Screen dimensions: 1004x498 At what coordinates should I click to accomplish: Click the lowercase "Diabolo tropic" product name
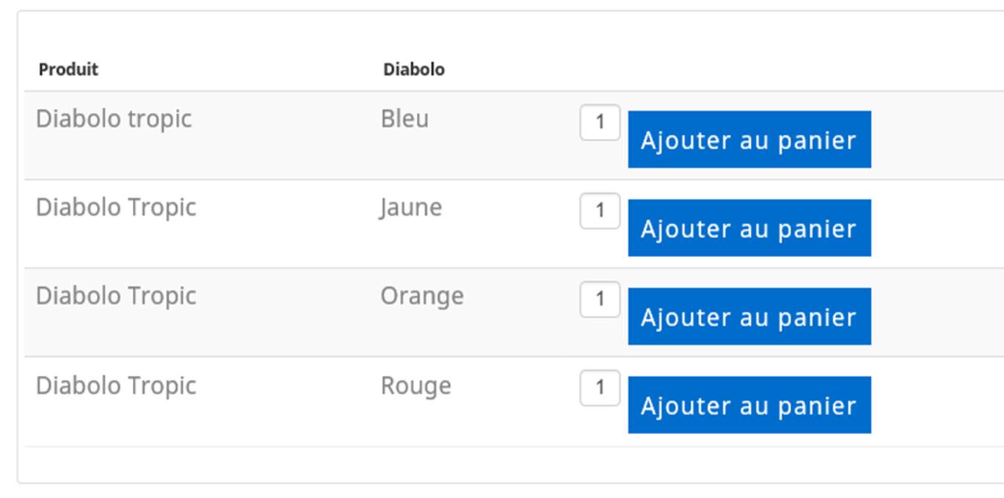coord(114,119)
